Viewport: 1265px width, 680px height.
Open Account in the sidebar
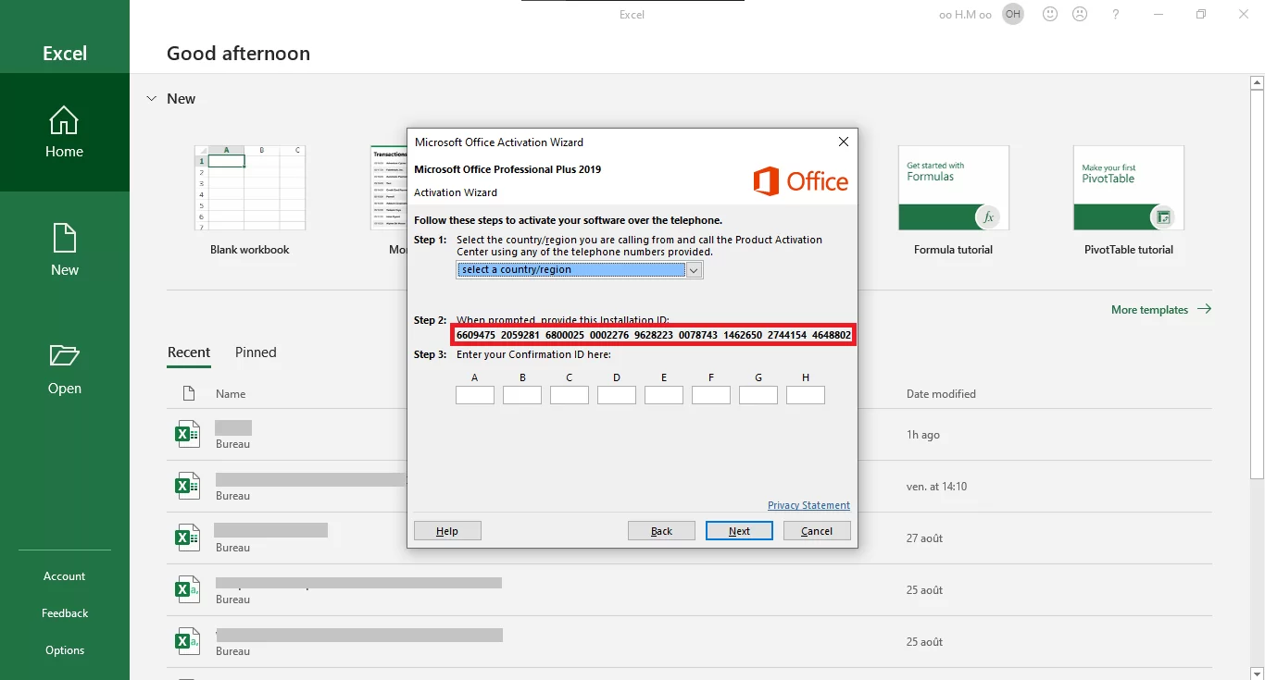pyautogui.click(x=64, y=576)
